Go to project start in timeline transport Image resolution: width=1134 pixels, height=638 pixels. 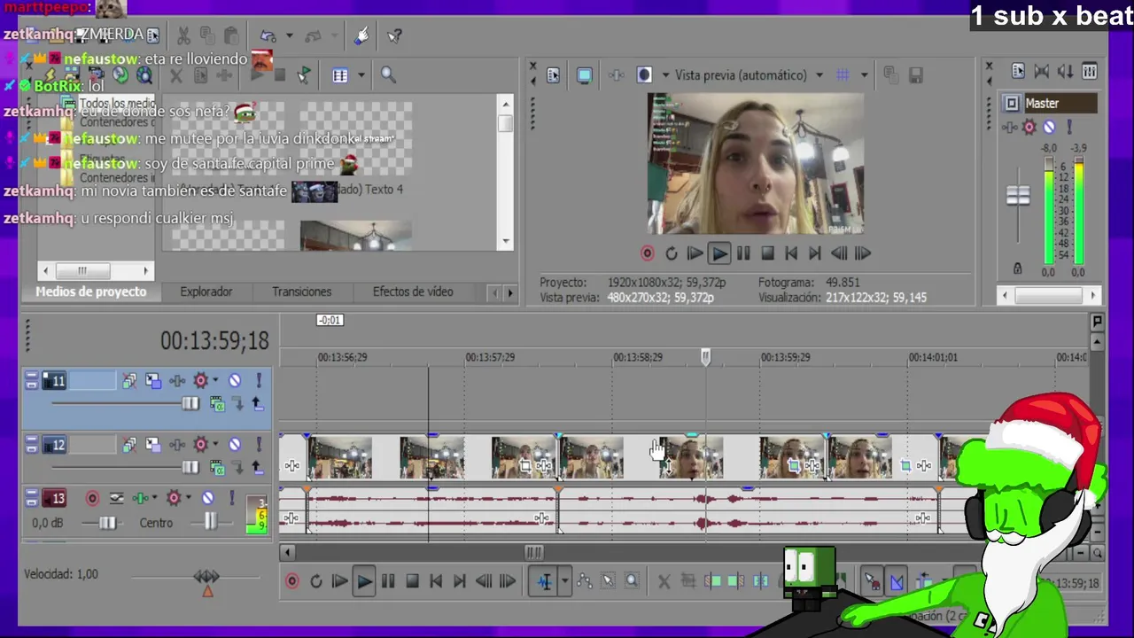[436, 581]
